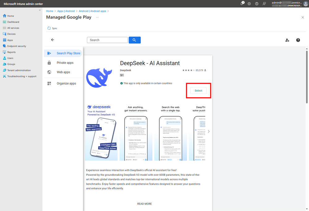
Task: Open Groups in sidebar
Action: pos(9,64)
